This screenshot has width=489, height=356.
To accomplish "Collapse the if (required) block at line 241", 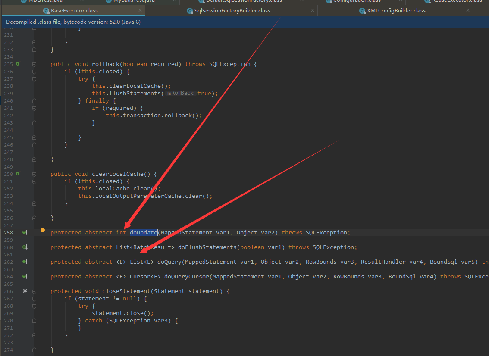I will coord(34,108).
